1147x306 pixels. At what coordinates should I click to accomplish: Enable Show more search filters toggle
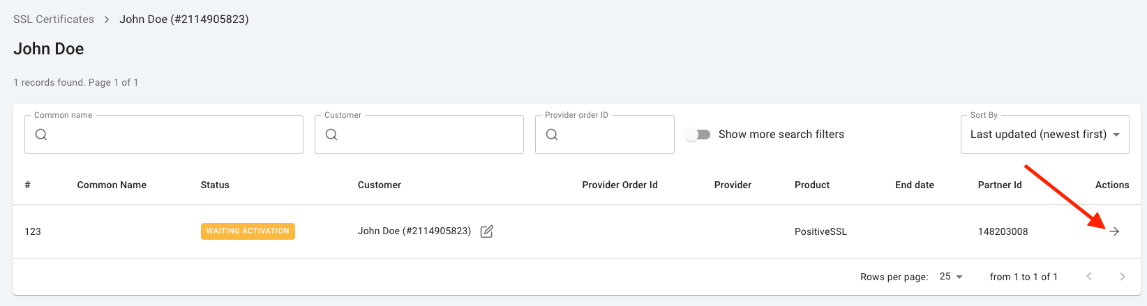click(698, 135)
